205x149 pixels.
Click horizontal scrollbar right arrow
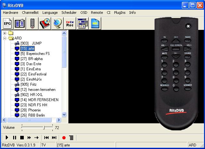(59, 120)
